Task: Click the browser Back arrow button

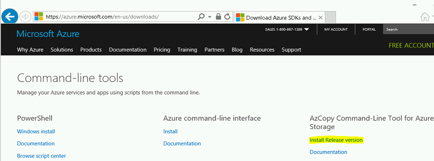Action: click(x=10, y=17)
